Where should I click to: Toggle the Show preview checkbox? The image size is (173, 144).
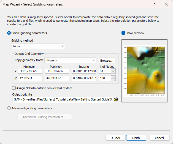123,33
